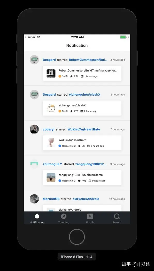Screen dimensions: 154x271
Task: Open WuXiaoTu/HeartRate blue repository link
Action: (84, 129)
